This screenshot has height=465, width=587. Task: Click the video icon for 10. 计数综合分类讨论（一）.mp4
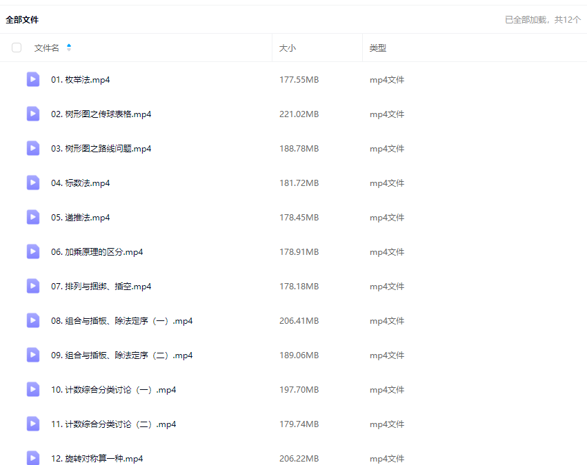[33, 389]
